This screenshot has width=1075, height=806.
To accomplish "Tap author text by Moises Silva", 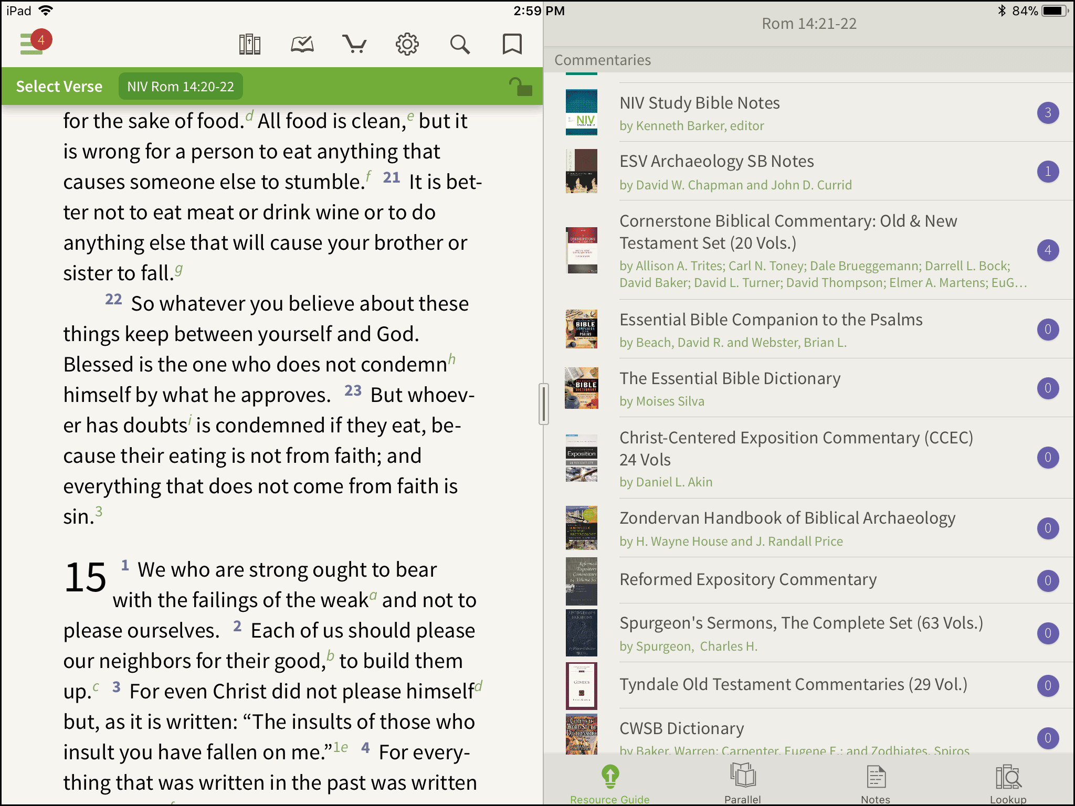I will click(662, 401).
